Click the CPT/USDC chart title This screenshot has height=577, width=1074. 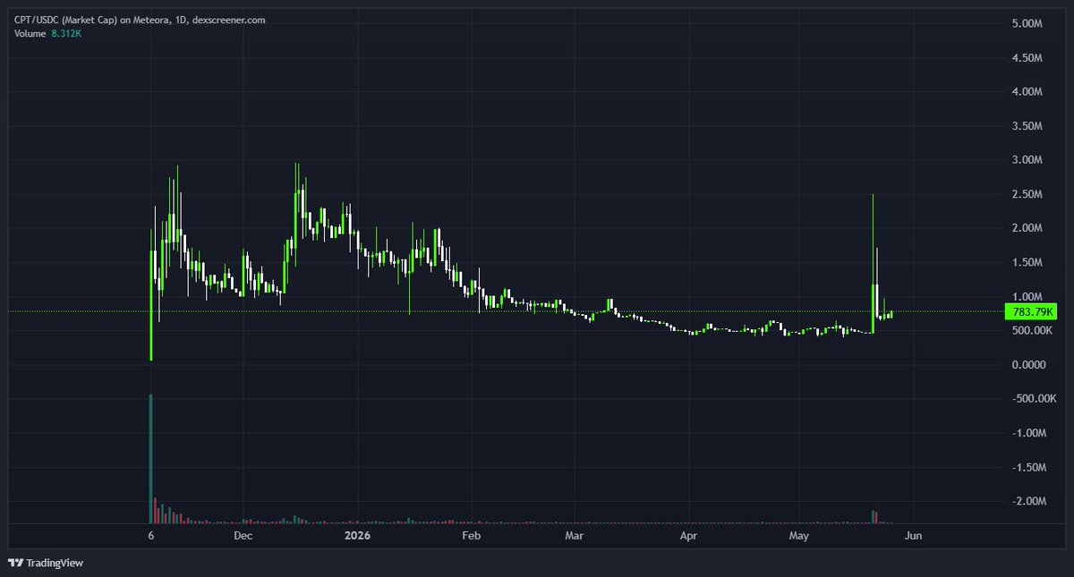[140, 20]
